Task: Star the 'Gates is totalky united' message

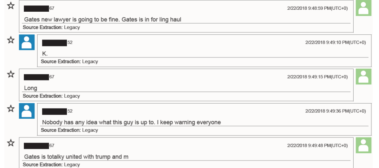Action: pos(11,143)
